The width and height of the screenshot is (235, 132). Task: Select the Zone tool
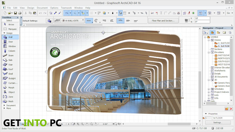coord(10,97)
